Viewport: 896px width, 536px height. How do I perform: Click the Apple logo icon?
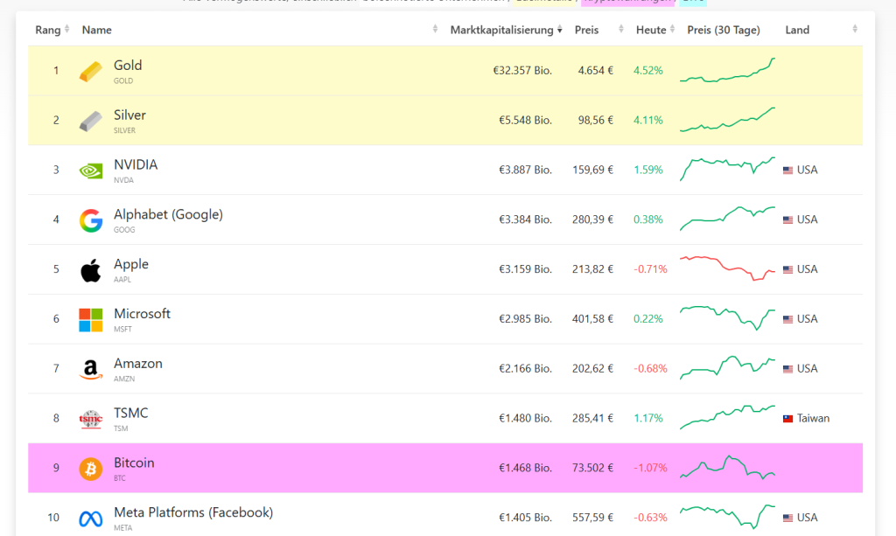point(91,270)
